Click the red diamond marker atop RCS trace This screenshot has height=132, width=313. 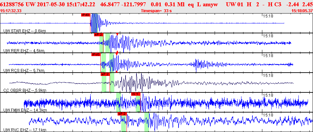(x=117, y=53)
